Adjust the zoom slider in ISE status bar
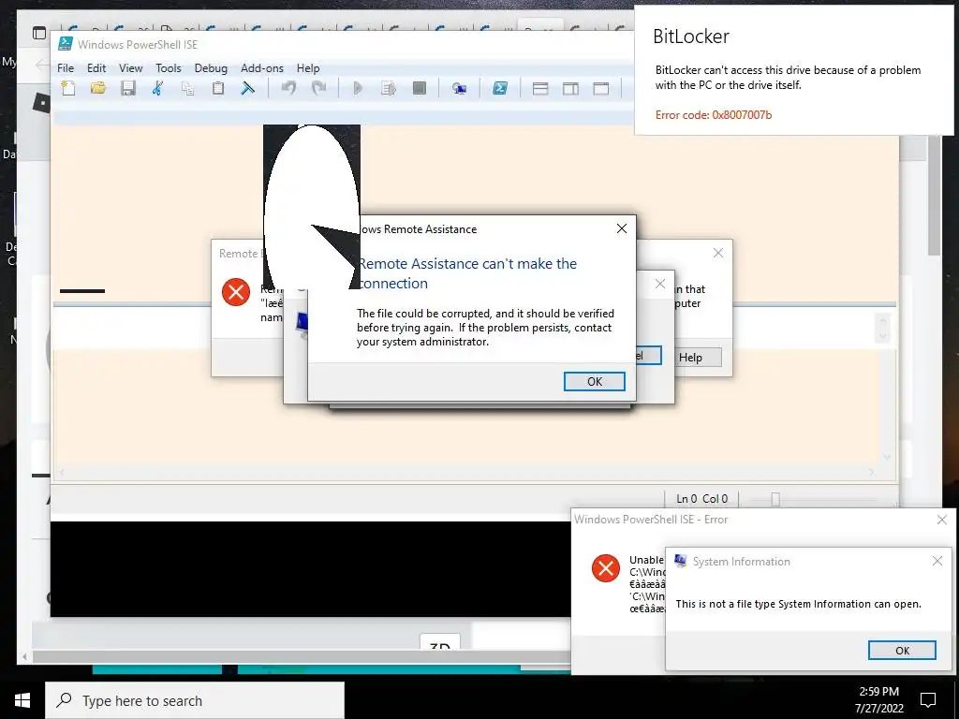 (x=775, y=499)
